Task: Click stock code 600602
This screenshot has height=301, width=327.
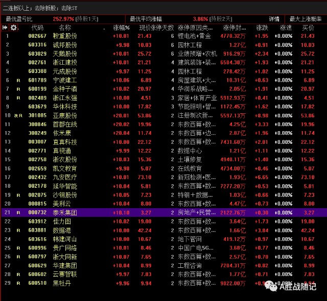Action: 37,274
